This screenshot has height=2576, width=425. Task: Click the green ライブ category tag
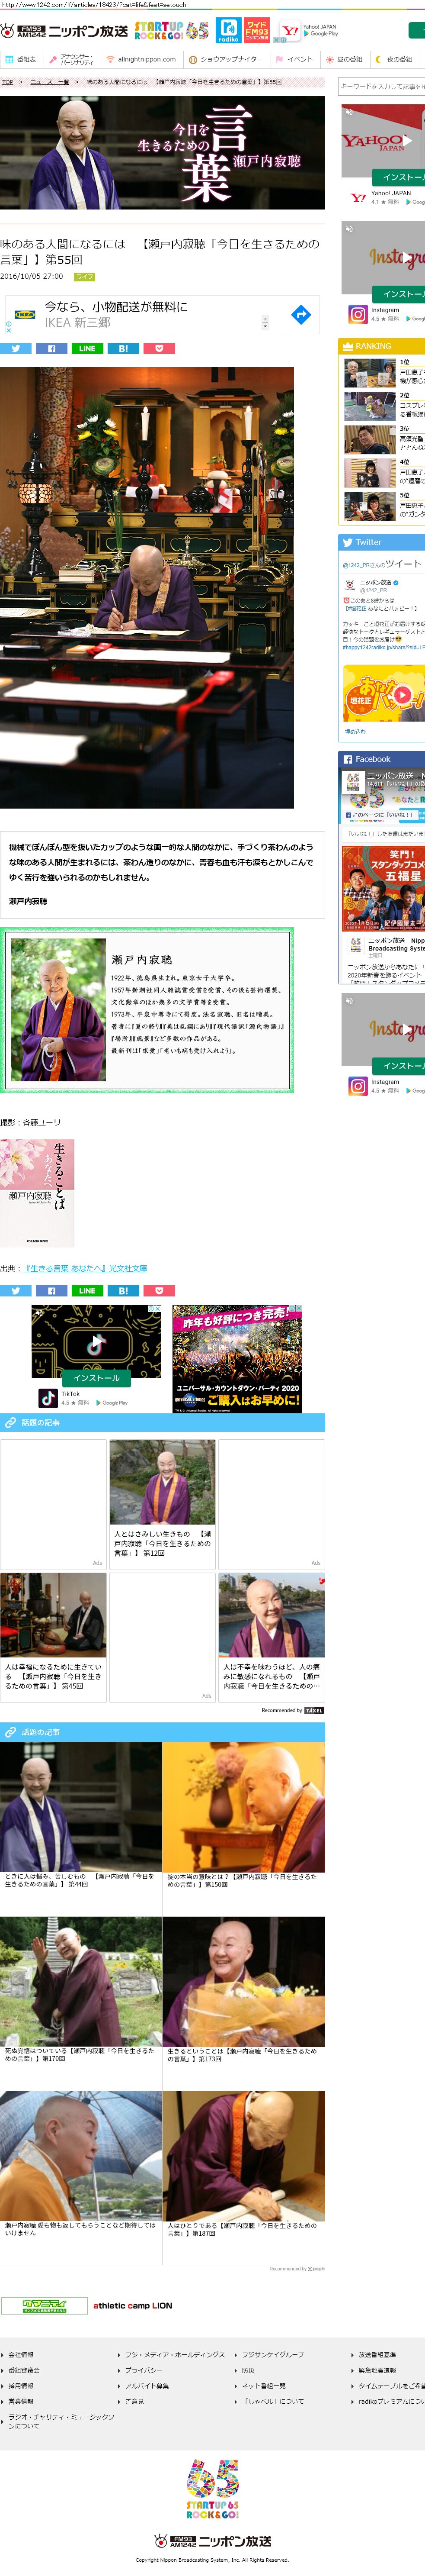[x=85, y=277]
